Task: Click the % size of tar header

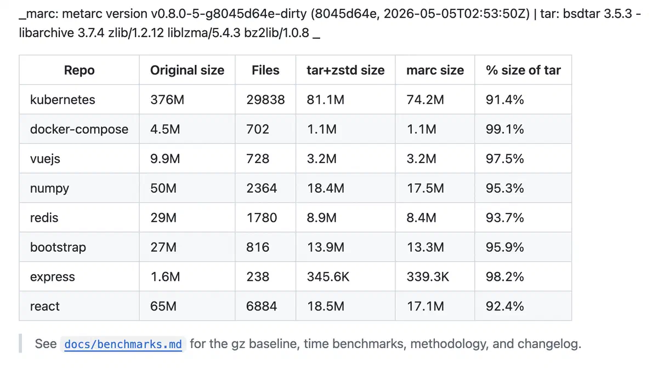Action: 523,70
